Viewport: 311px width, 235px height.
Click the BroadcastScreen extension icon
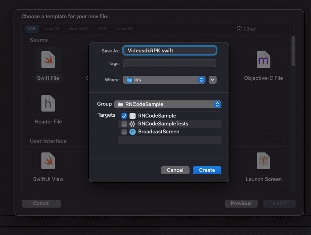(x=133, y=132)
